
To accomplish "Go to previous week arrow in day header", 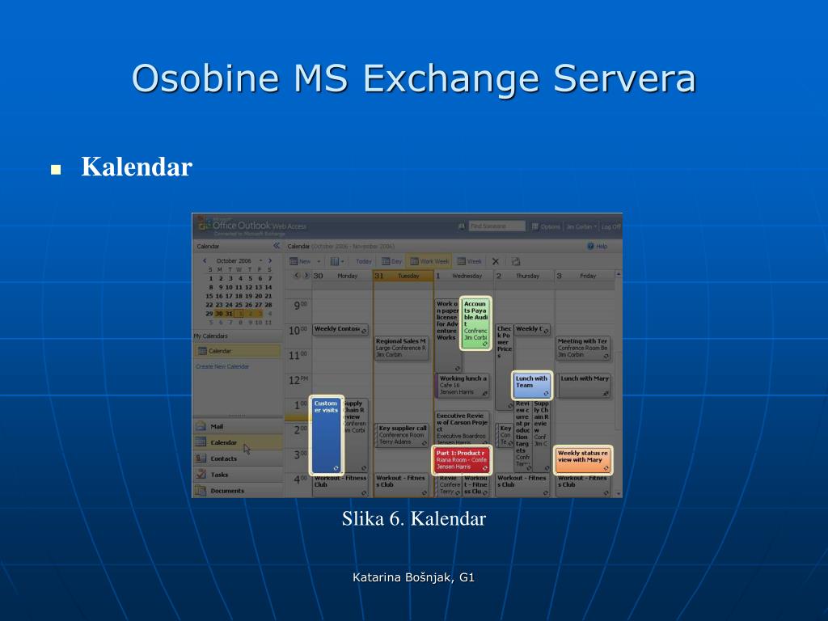I will pos(296,276).
